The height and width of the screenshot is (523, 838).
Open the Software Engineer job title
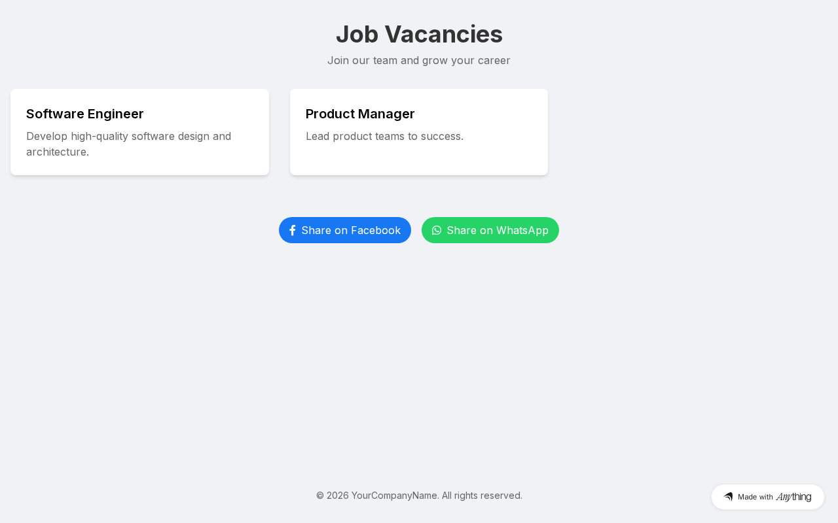(x=85, y=114)
